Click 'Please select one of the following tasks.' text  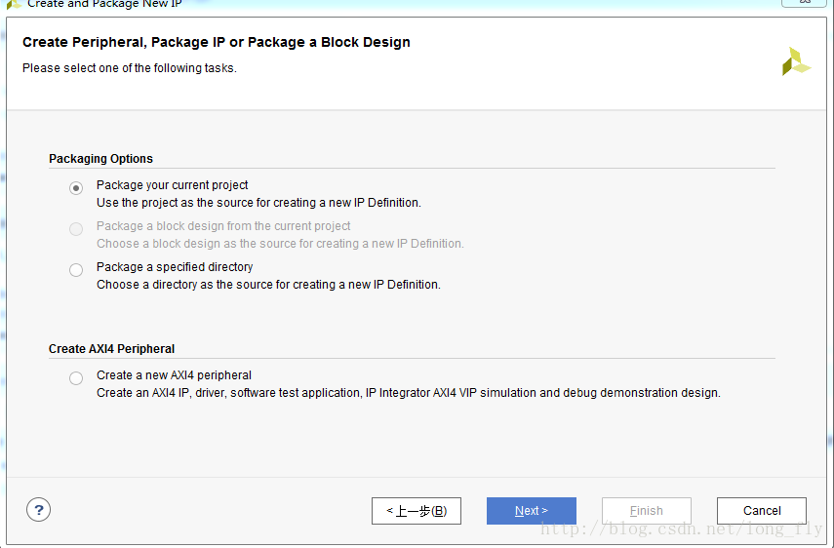pyautogui.click(x=130, y=68)
